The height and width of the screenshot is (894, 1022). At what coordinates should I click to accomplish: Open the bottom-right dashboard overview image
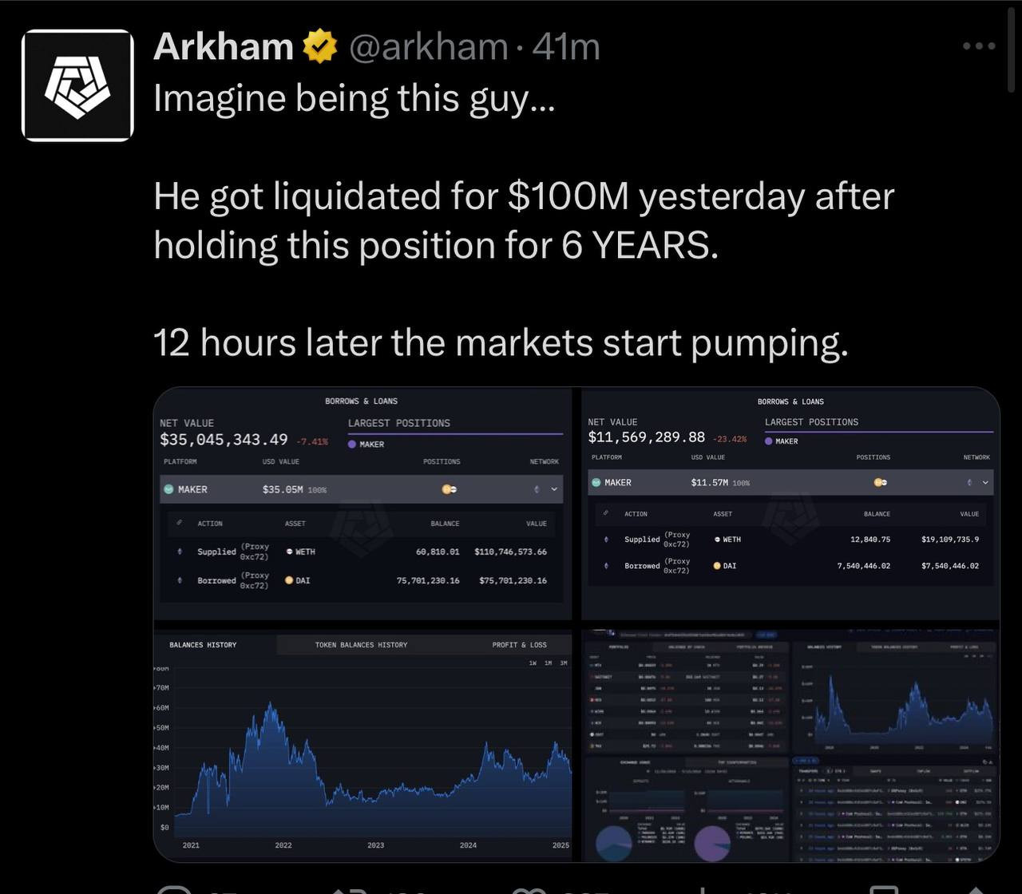coord(790,745)
